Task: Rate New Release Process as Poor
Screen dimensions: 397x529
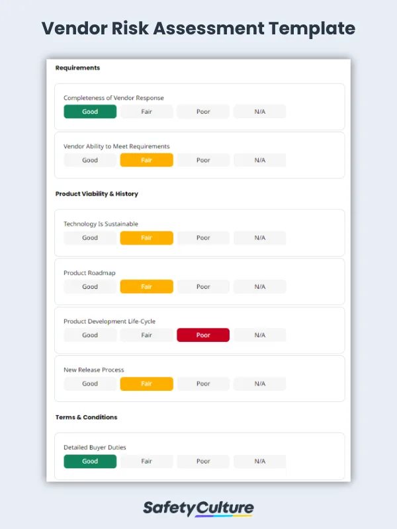Action: [202, 384]
